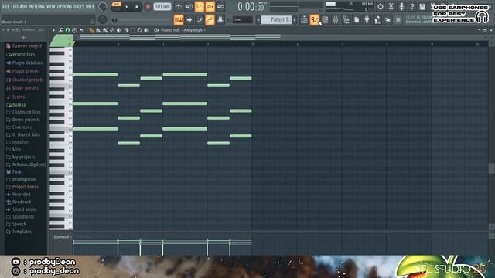Click the first long note at the top
The image size is (495, 278).
tap(95, 75)
